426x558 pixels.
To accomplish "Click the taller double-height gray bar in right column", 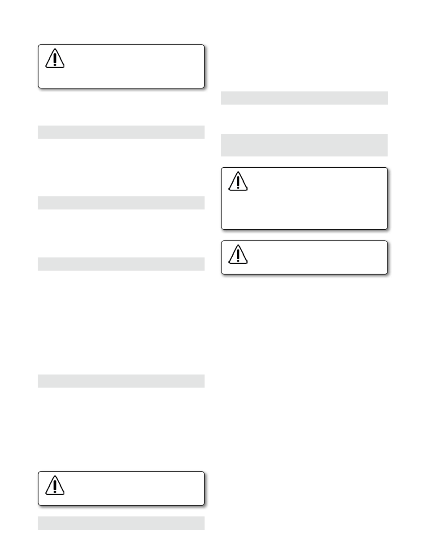I will [304, 145].
